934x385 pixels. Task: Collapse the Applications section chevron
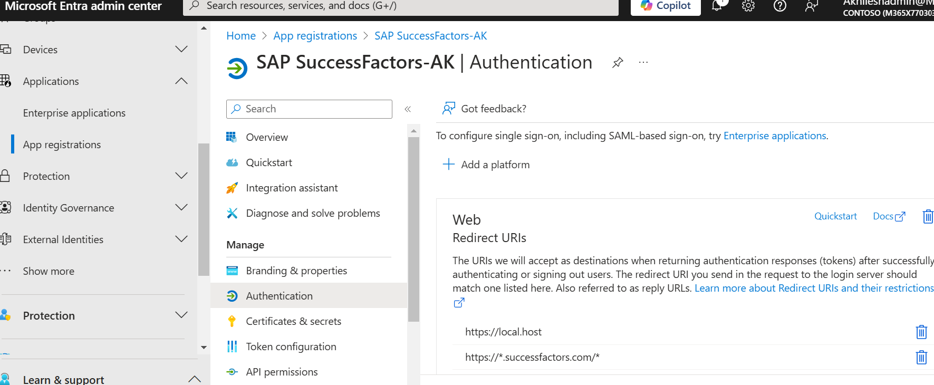coord(181,81)
